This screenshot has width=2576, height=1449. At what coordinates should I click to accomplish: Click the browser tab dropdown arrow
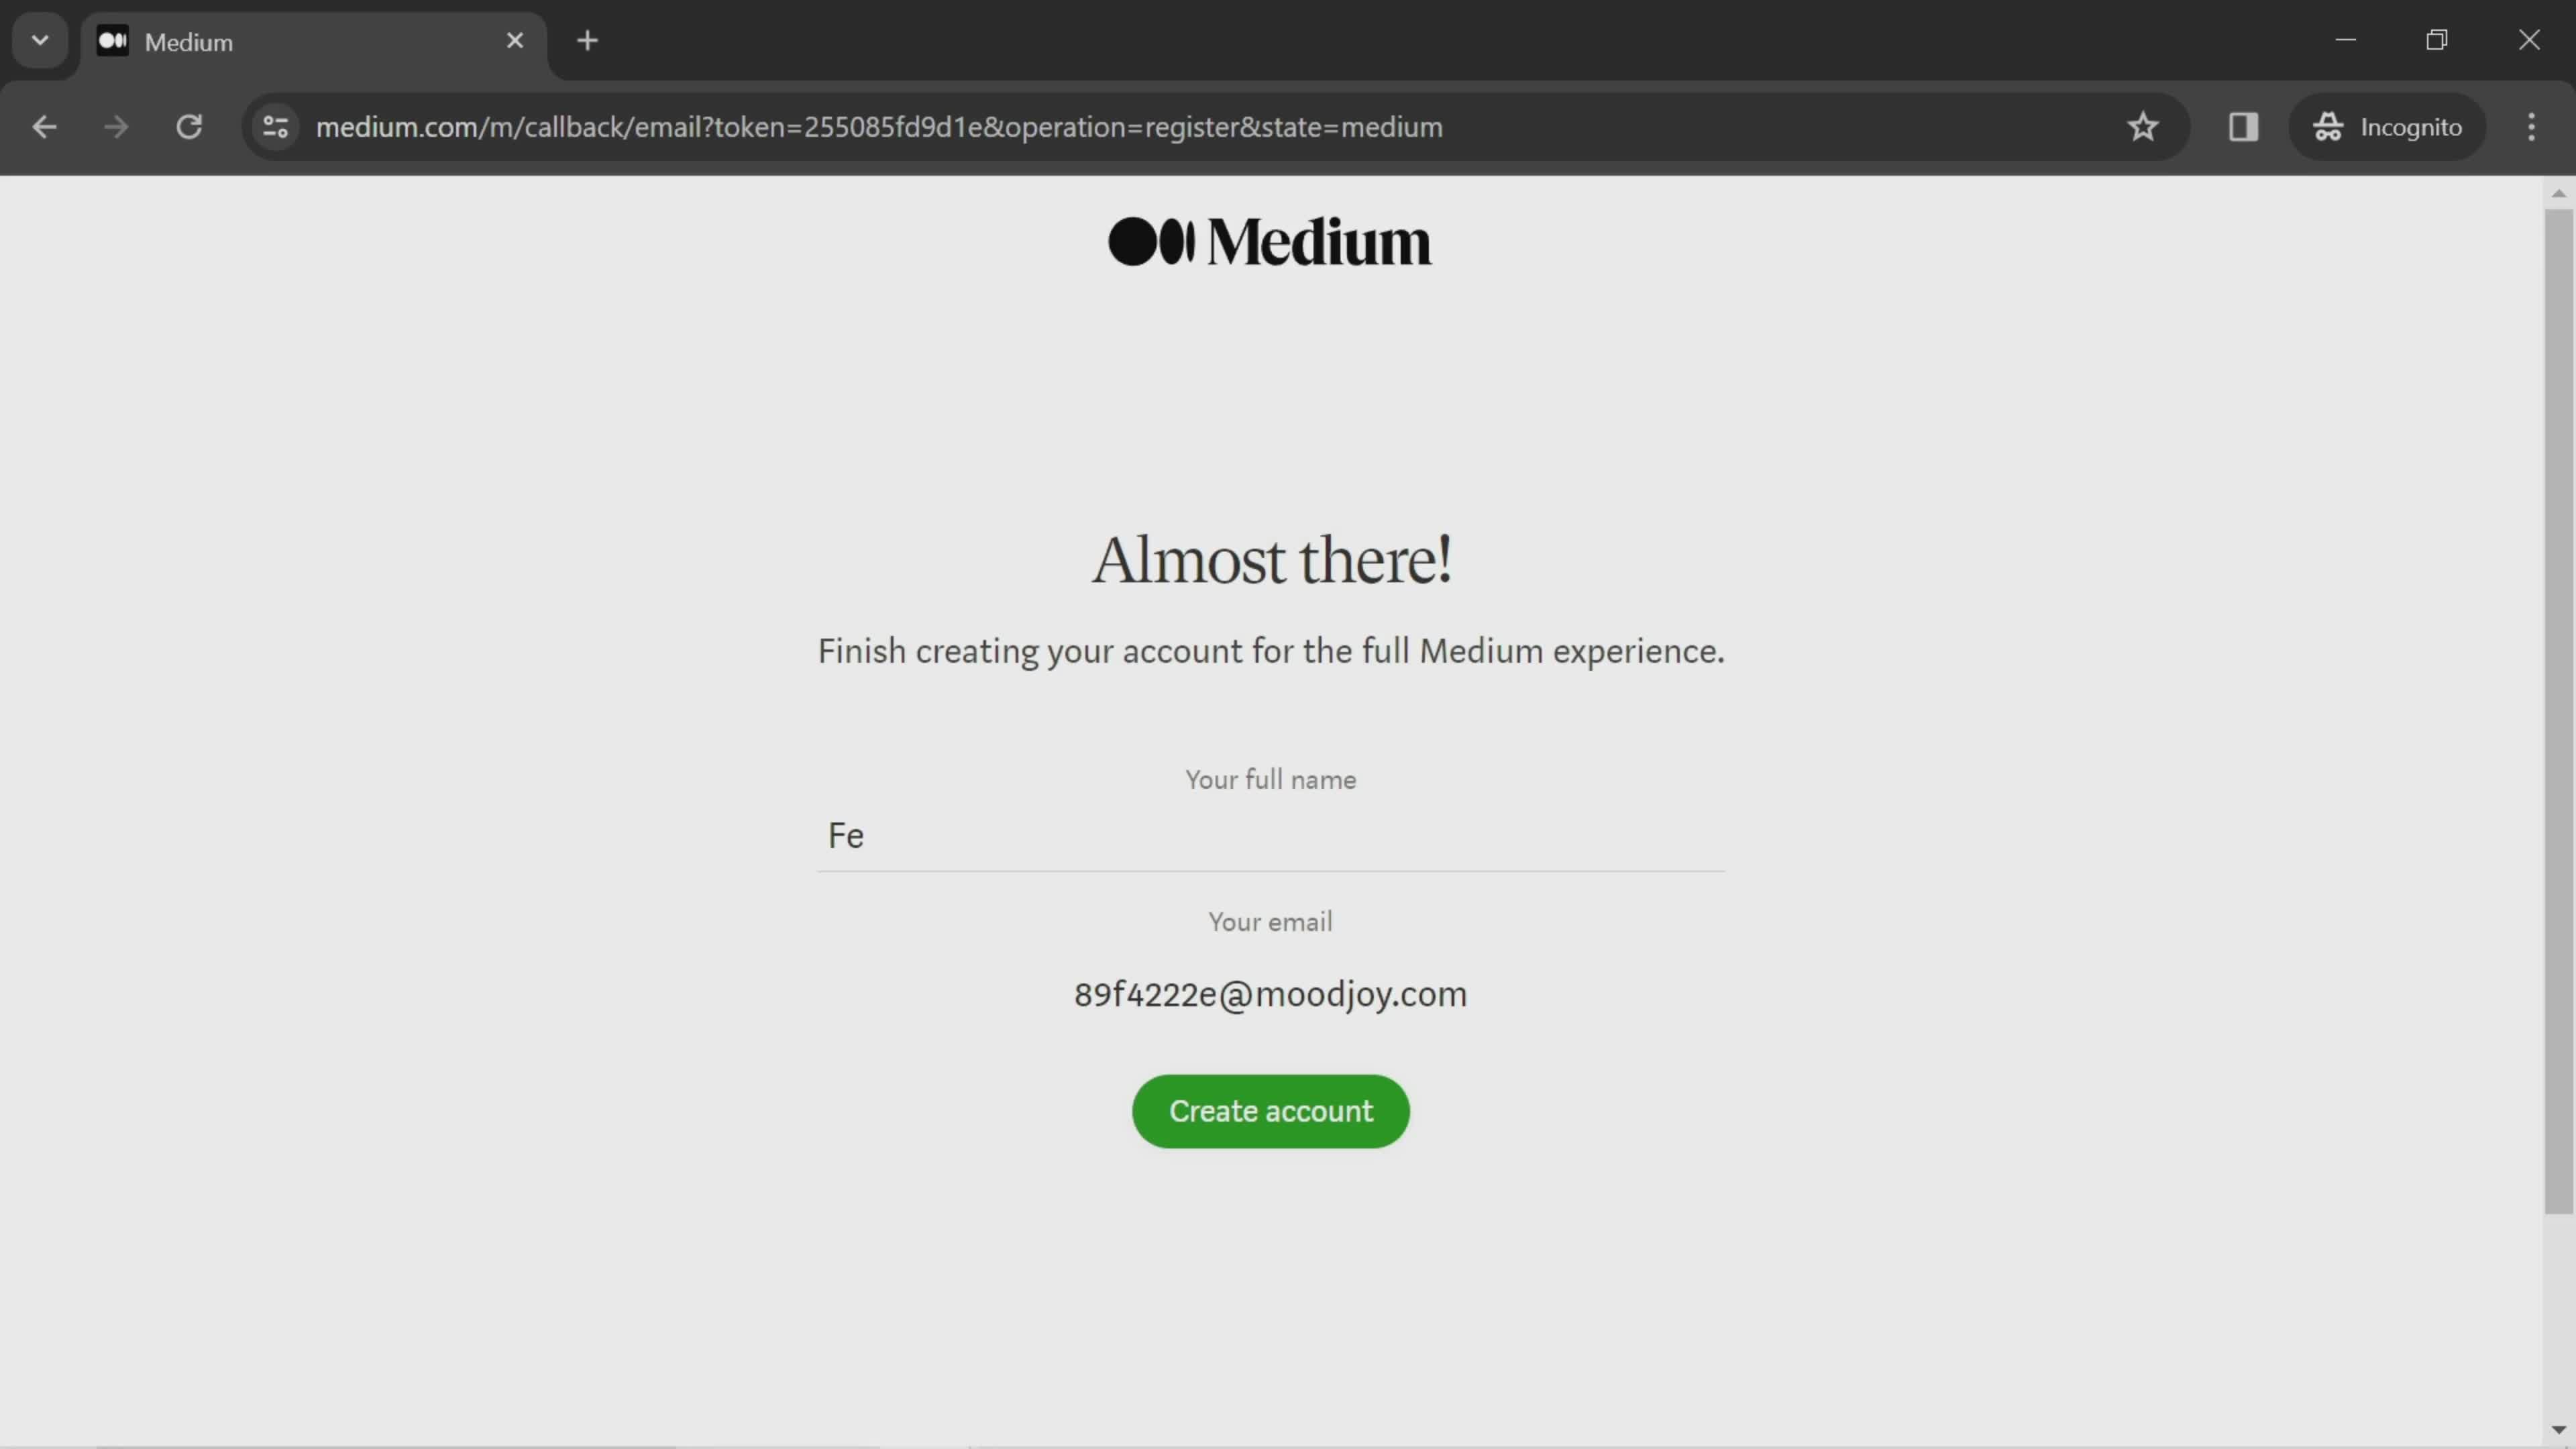coord(39,39)
